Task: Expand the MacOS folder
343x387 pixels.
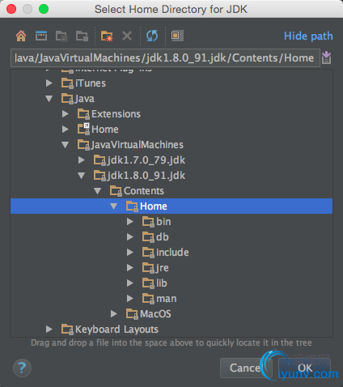Action: pos(114,314)
